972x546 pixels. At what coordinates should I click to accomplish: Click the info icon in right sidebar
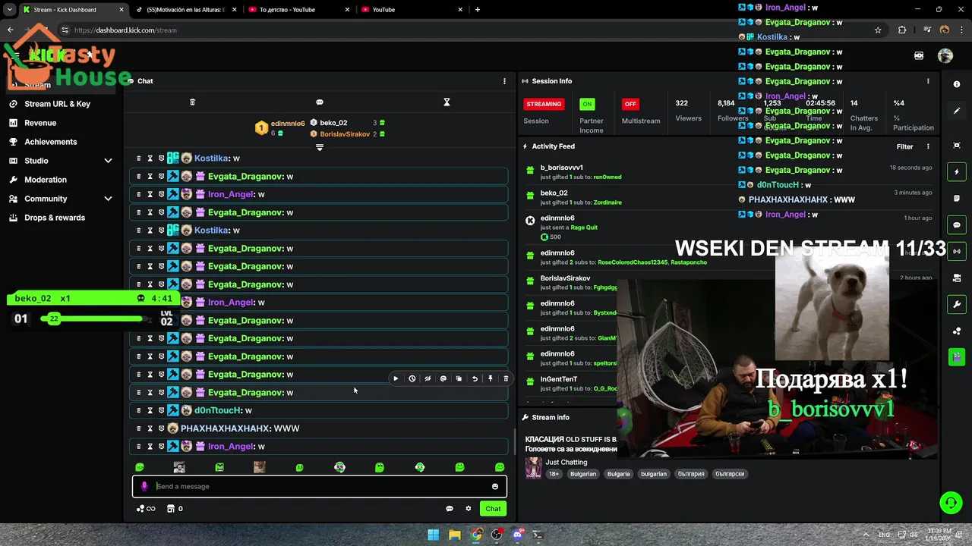click(957, 84)
